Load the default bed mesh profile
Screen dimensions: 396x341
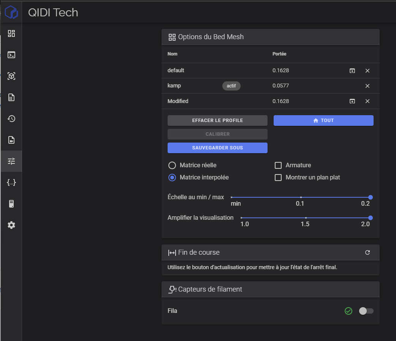coord(352,71)
